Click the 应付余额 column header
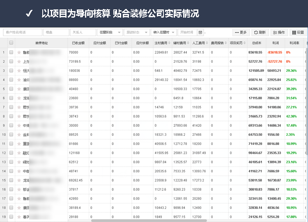308x222 pixels. [x=143, y=43]
